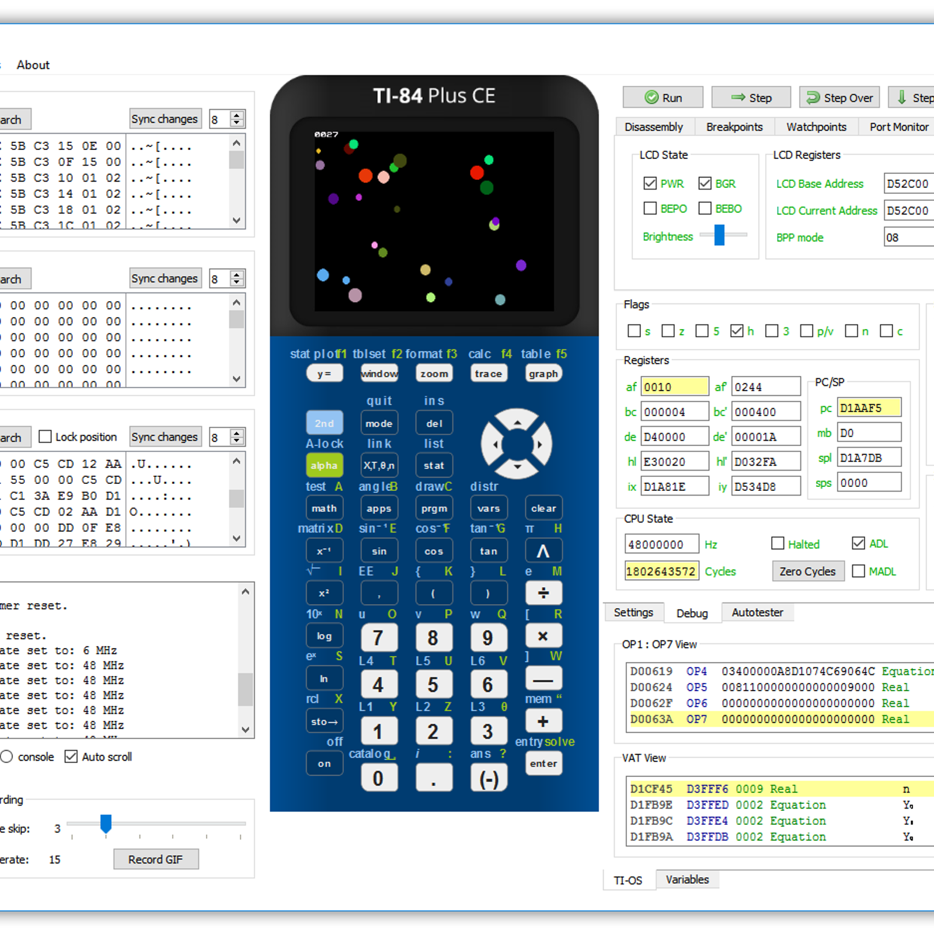Click the Step Over button
The height and width of the screenshot is (934, 934).
(839, 97)
